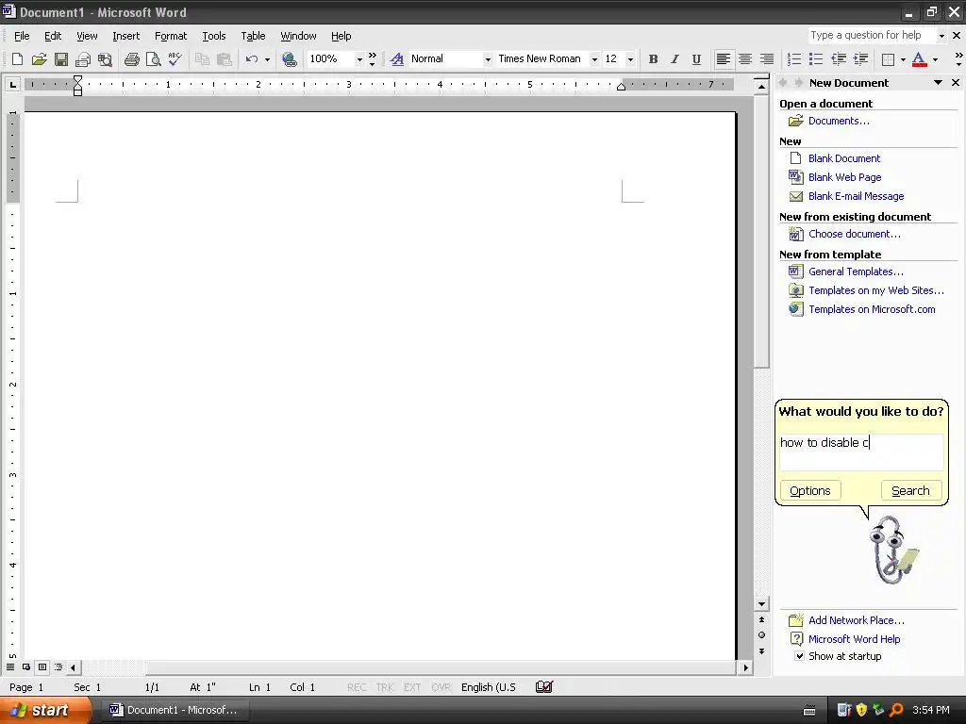Toggle OVR overtype mode in status bar
This screenshot has width=966, height=724.
coord(441,687)
